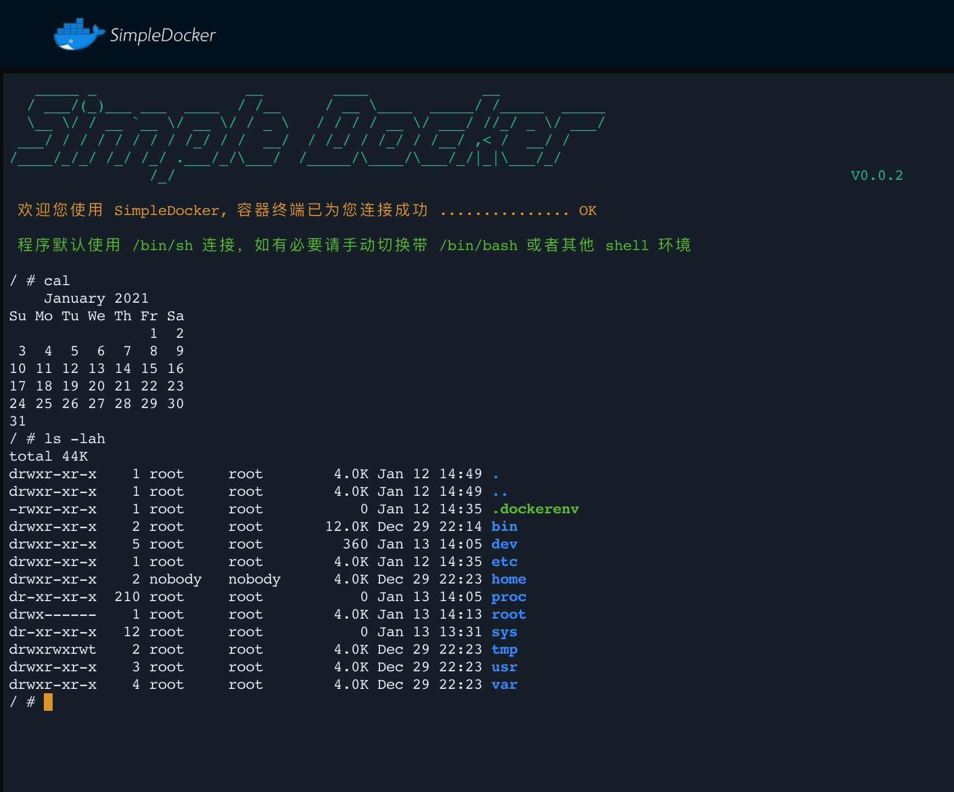Click the '360' size of dev row
The width and height of the screenshot is (954, 792).
pyautogui.click(x=356, y=544)
